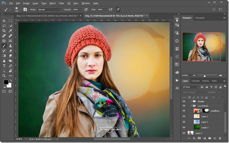
Task: Switch to the Channels tab
Action: pyautogui.click(x=195, y=81)
